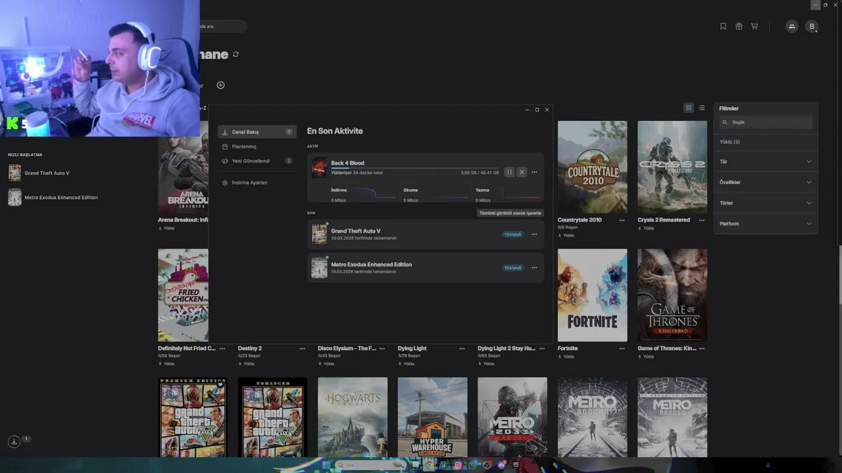This screenshot has height=473, width=842.
Task: Switch library to grid view
Action: click(x=689, y=108)
